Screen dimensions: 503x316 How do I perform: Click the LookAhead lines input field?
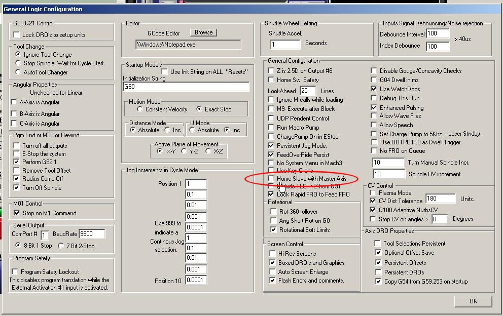pos(307,91)
